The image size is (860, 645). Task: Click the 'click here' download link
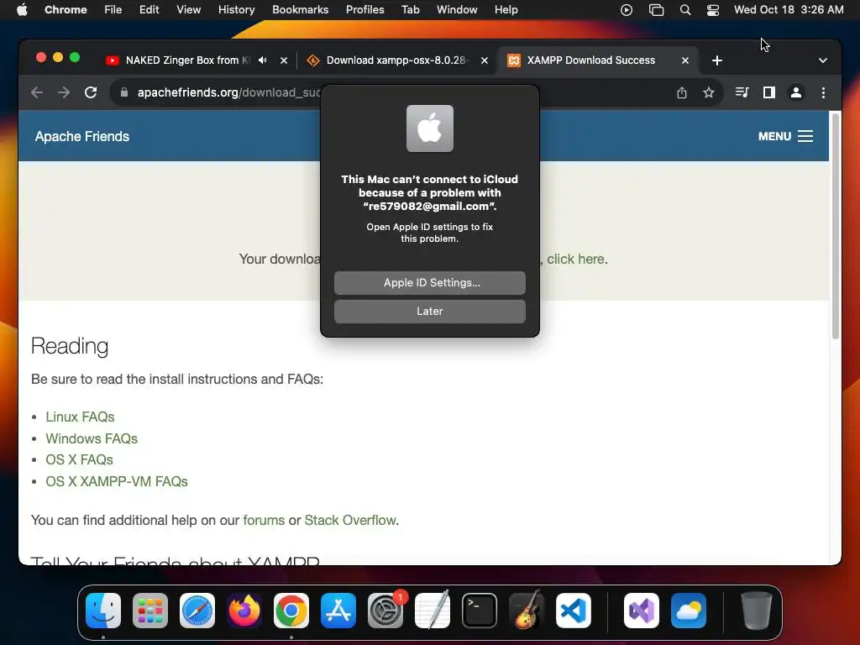[x=575, y=259]
